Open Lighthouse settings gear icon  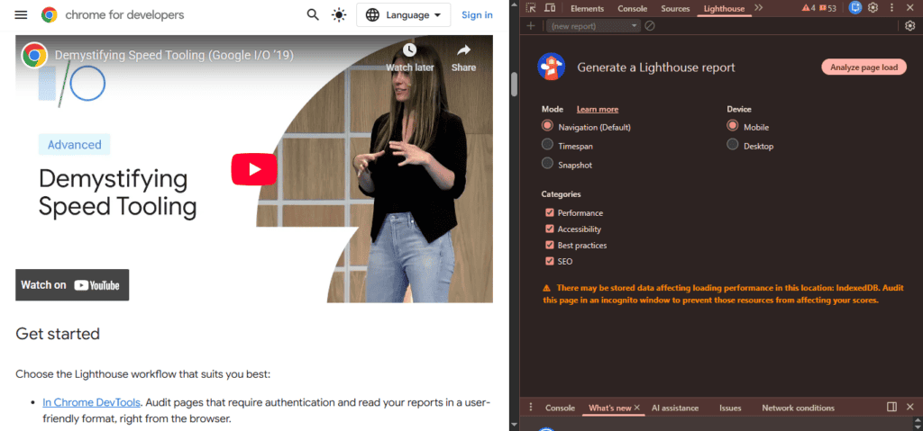click(910, 26)
